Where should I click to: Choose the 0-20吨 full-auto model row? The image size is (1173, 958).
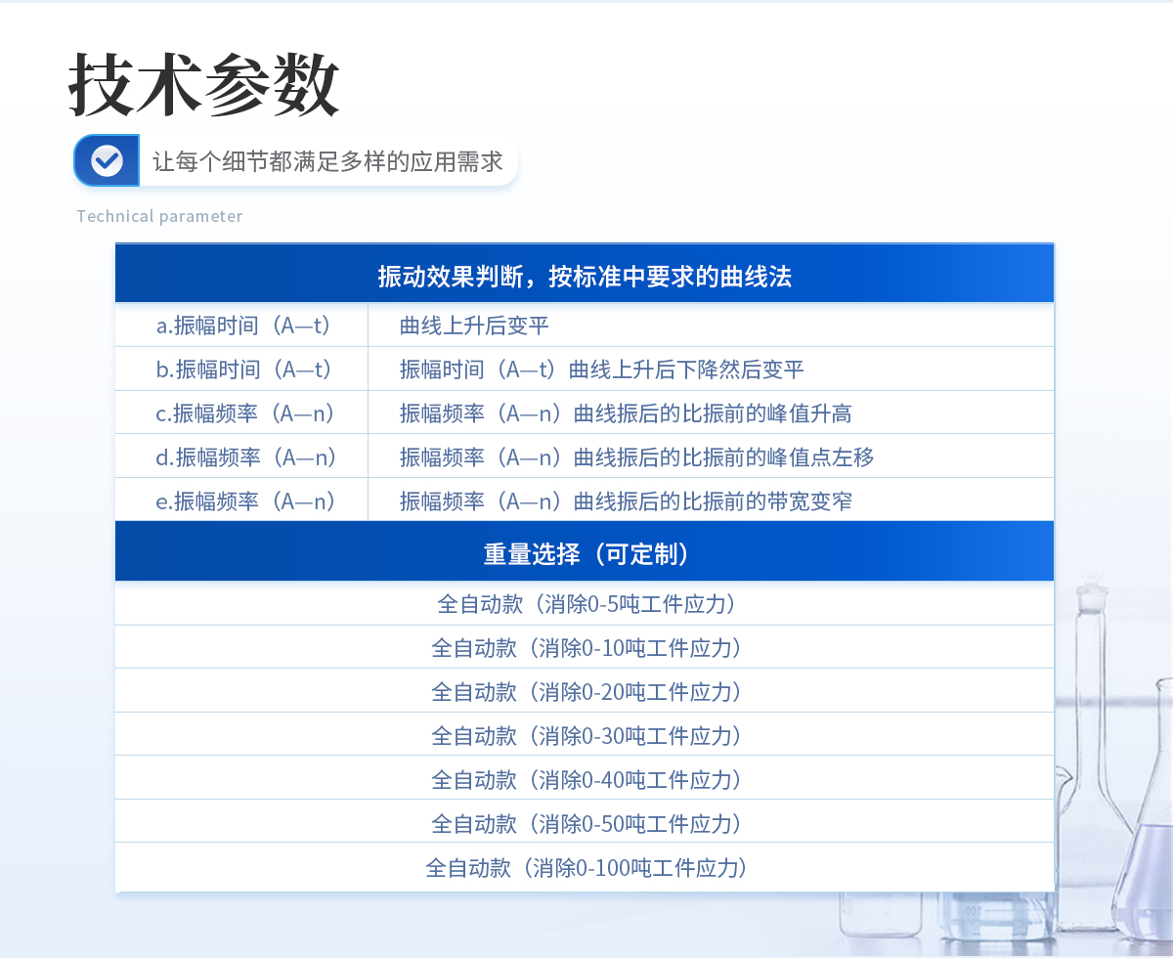[x=585, y=692]
